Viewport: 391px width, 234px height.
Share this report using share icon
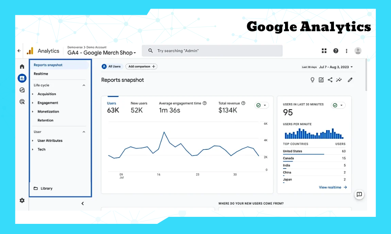pyautogui.click(x=330, y=80)
